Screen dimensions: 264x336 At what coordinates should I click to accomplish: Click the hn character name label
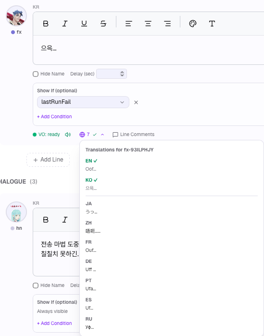[x=19, y=228]
